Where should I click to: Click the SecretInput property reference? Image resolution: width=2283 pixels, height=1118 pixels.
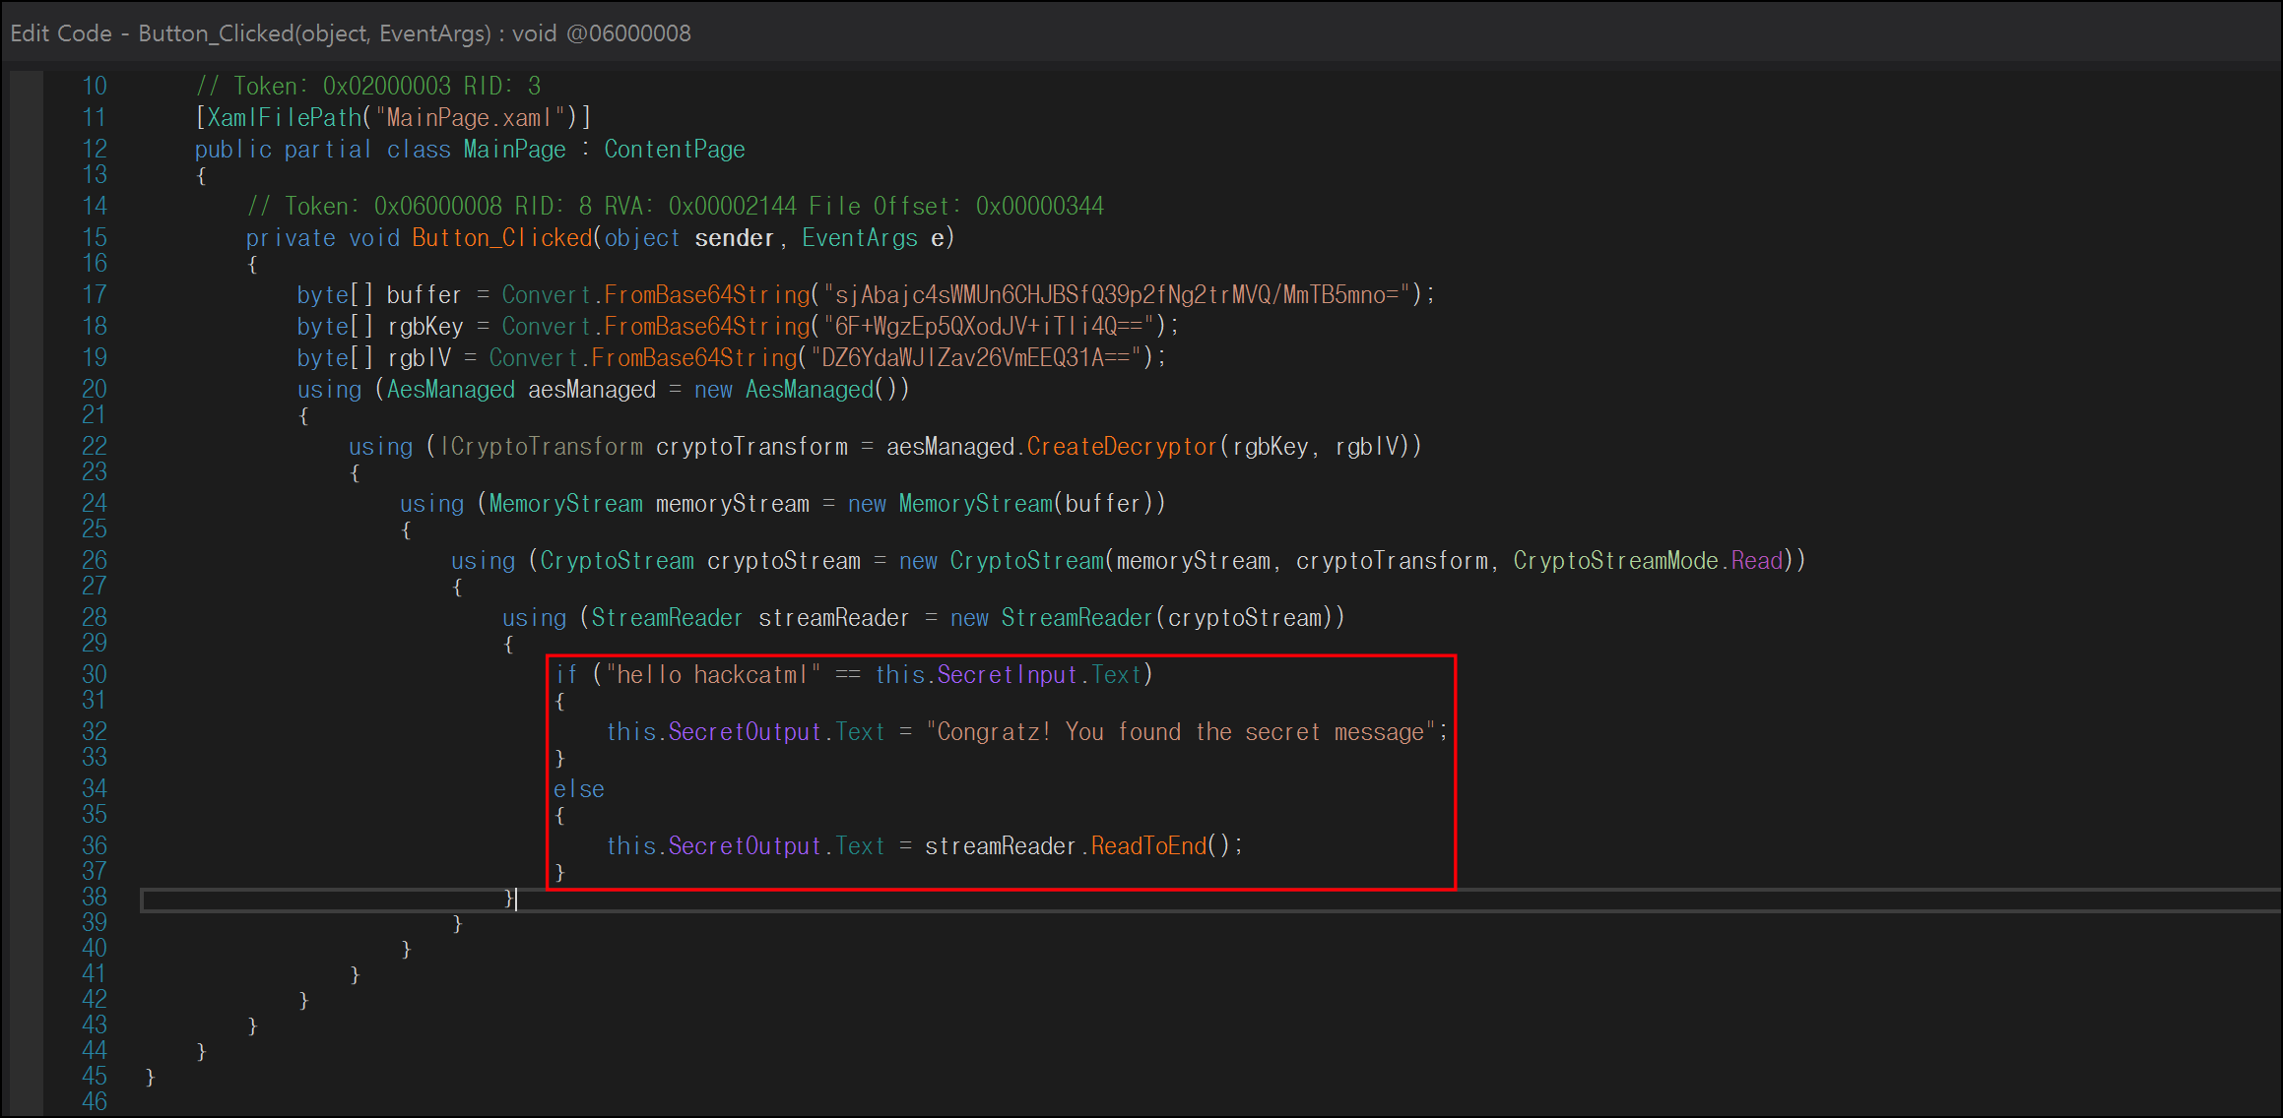click(x=1007, y=675)
